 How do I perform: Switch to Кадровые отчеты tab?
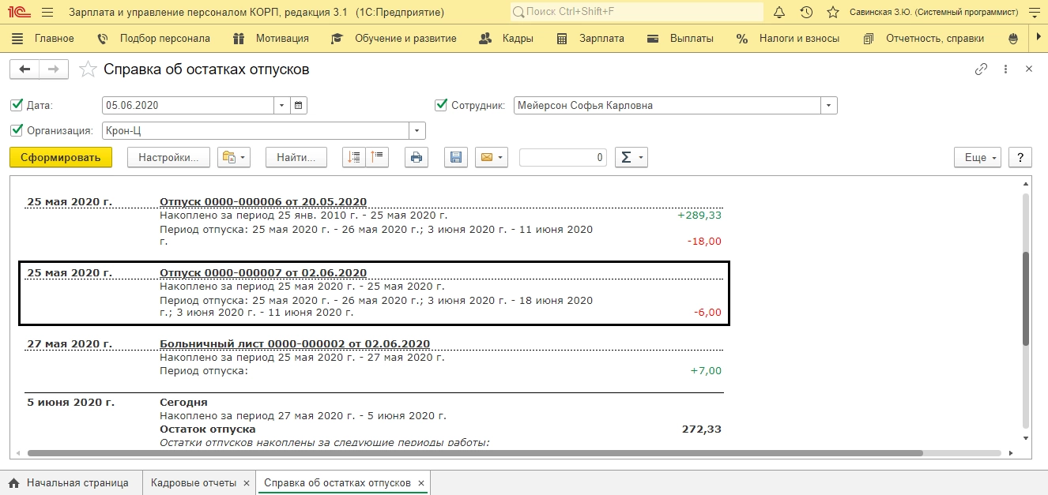tap(194, 482)
